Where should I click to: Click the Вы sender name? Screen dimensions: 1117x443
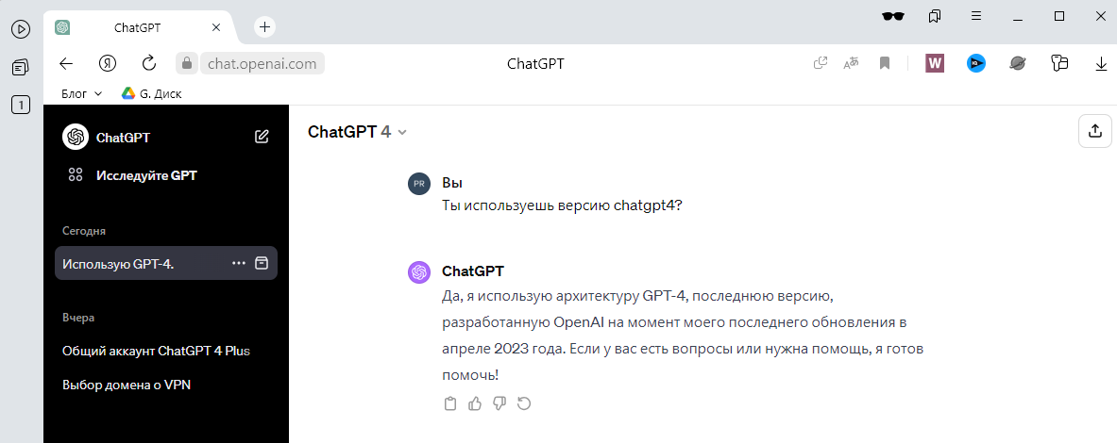pos(452,183)
